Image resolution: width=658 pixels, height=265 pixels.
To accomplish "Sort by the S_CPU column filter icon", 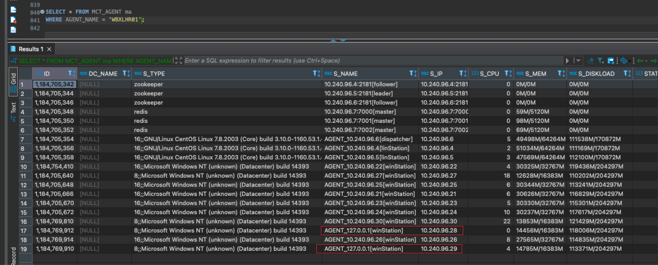I will pyautogui.click(x=507, y=74).
